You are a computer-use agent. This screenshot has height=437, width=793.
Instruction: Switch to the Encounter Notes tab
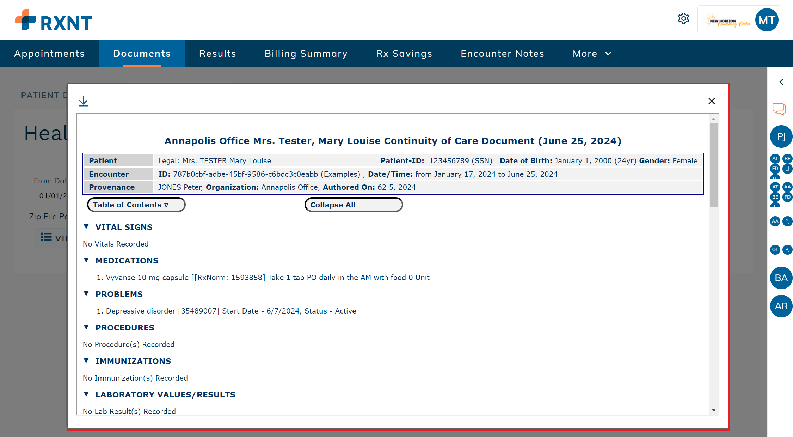pos(502,54)
